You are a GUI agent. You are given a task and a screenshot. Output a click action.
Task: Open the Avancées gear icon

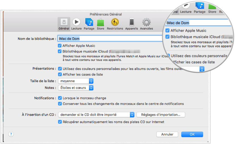click(146, 24)
